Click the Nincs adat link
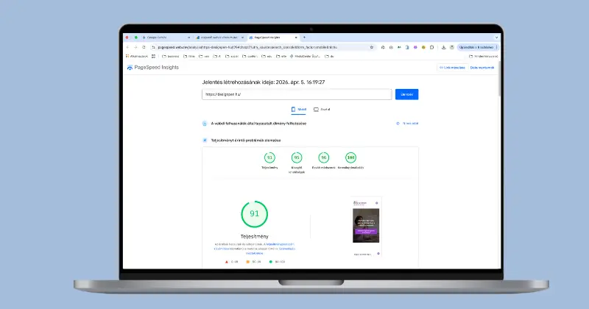589x309 pixels. (408, 124)
